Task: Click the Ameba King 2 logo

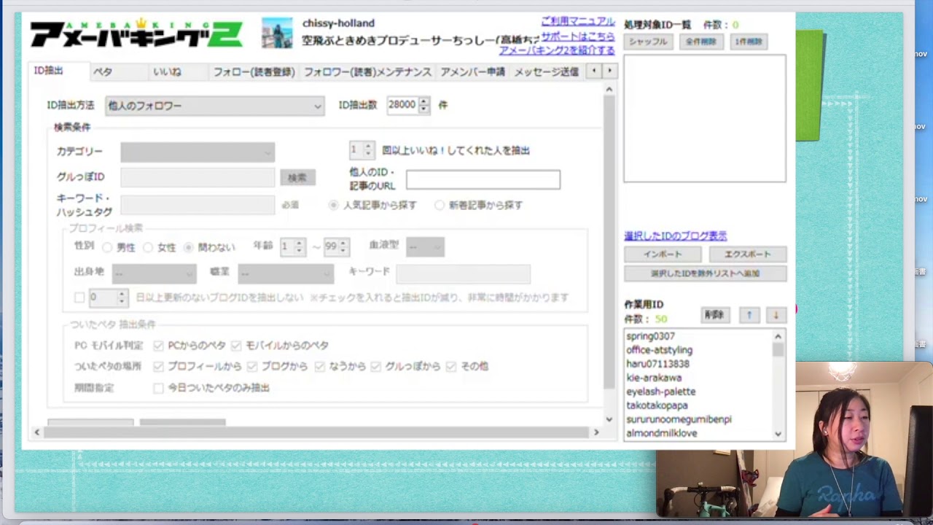Action: (136, 33)
